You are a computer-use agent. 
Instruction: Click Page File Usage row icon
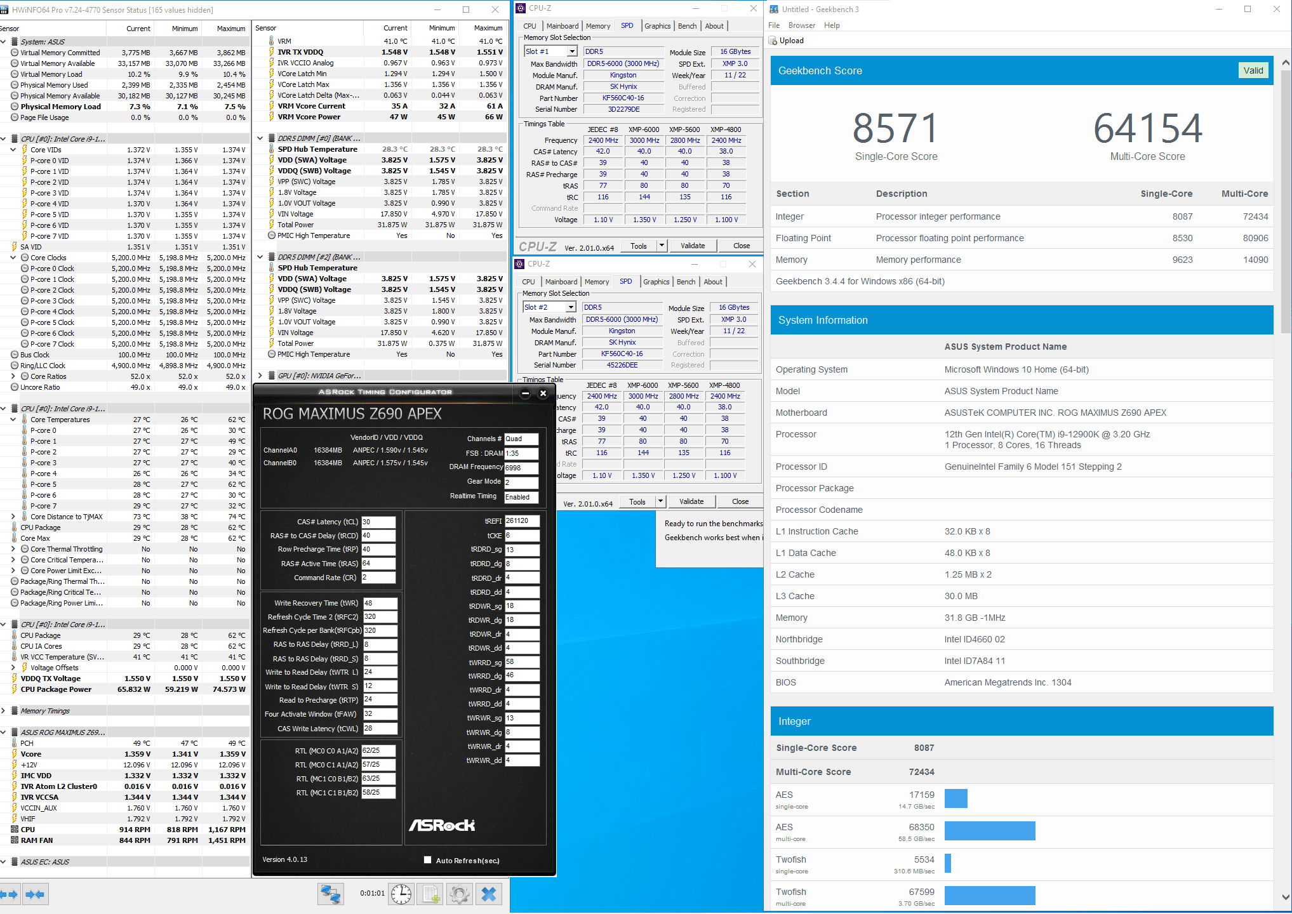[14, 117]
